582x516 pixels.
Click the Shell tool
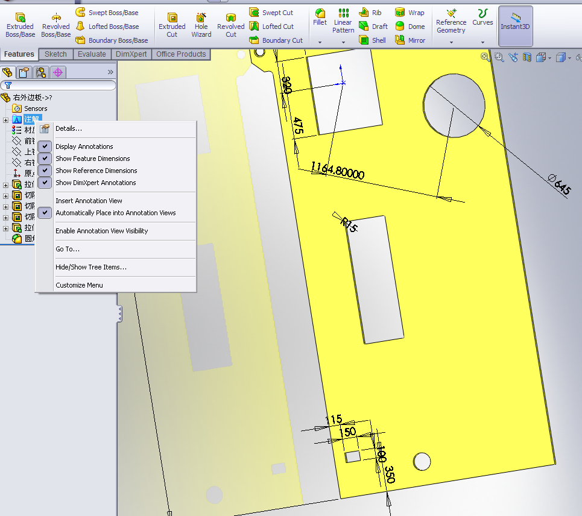pos(373,40)
